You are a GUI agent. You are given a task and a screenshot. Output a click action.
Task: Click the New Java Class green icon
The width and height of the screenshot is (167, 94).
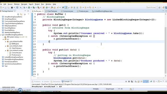coord(47,8)
